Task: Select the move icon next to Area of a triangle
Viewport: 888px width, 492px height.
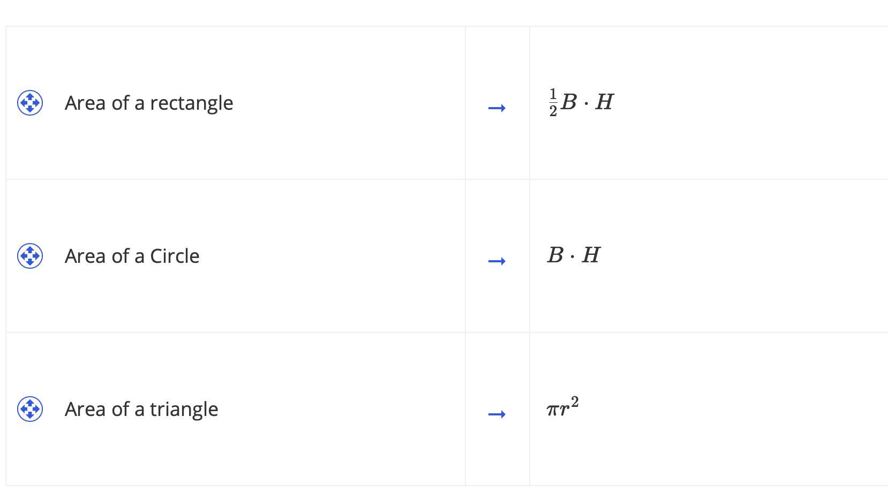Action: coord(30,409)
